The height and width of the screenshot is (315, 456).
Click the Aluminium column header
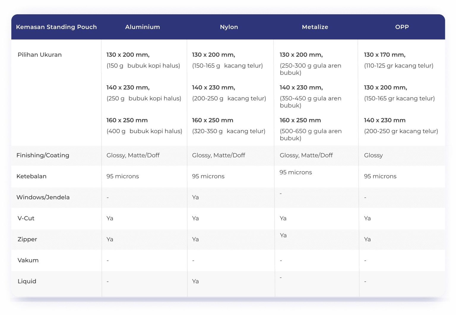pyautogui.click(x=142, y=27)
